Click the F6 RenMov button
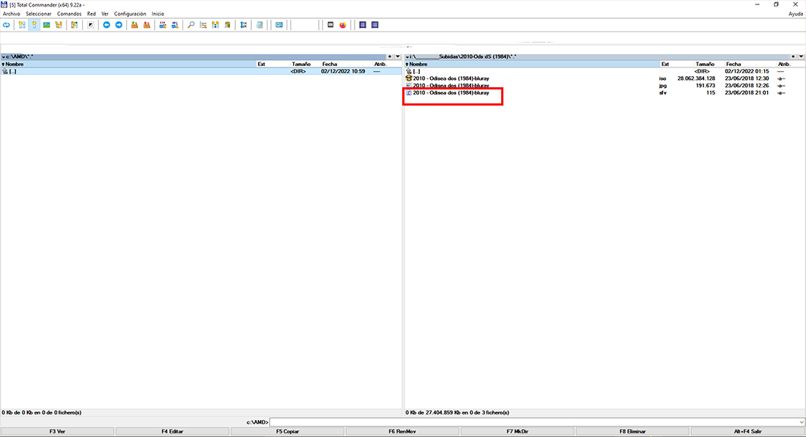806x437 pixels. tap(402, 431)
